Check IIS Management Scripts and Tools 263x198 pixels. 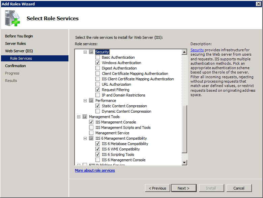(x=91, y=128)
